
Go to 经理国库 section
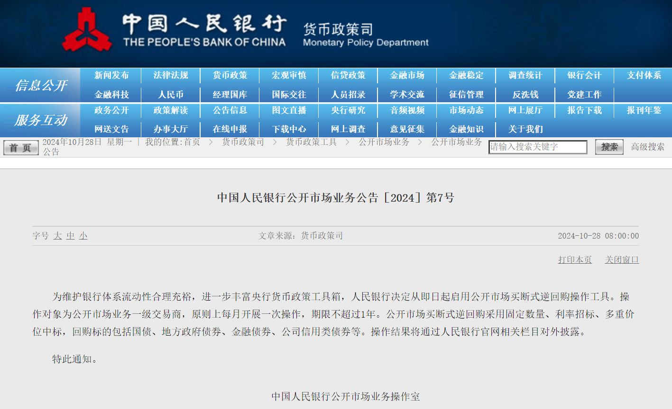tap(230, 95)
